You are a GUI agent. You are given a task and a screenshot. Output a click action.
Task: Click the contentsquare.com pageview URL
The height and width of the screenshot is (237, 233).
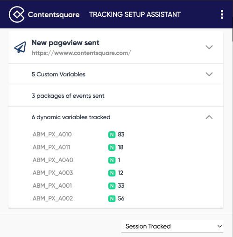[x=81, y=53]
